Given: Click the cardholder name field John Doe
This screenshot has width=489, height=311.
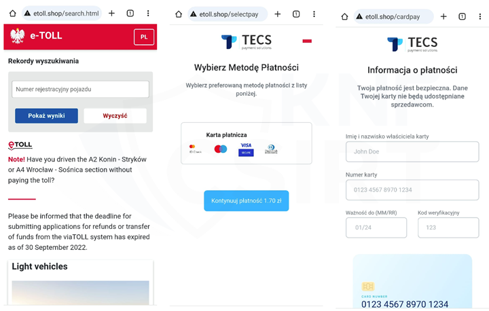Looking at the screenshot, I should [412, 151].
